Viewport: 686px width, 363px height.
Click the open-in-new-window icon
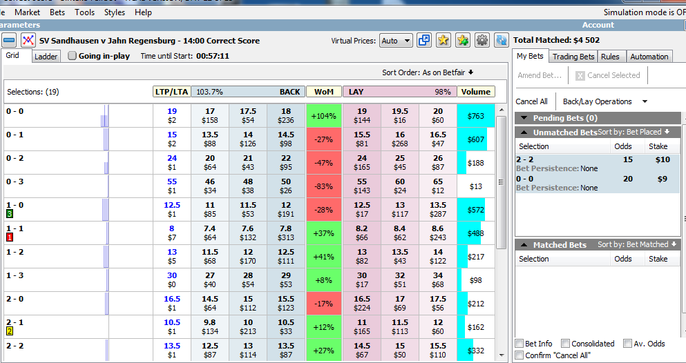(x=424, y=41)
